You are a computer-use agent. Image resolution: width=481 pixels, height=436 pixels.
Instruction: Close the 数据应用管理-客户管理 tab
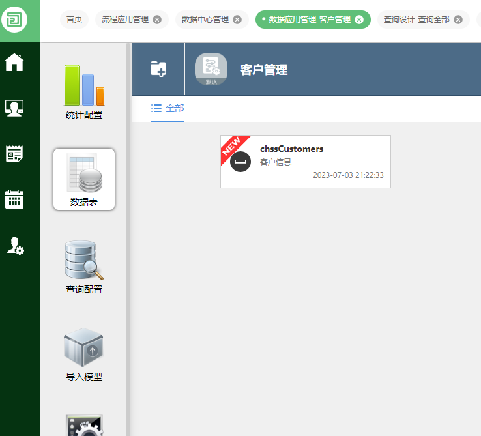click(359, 20)
